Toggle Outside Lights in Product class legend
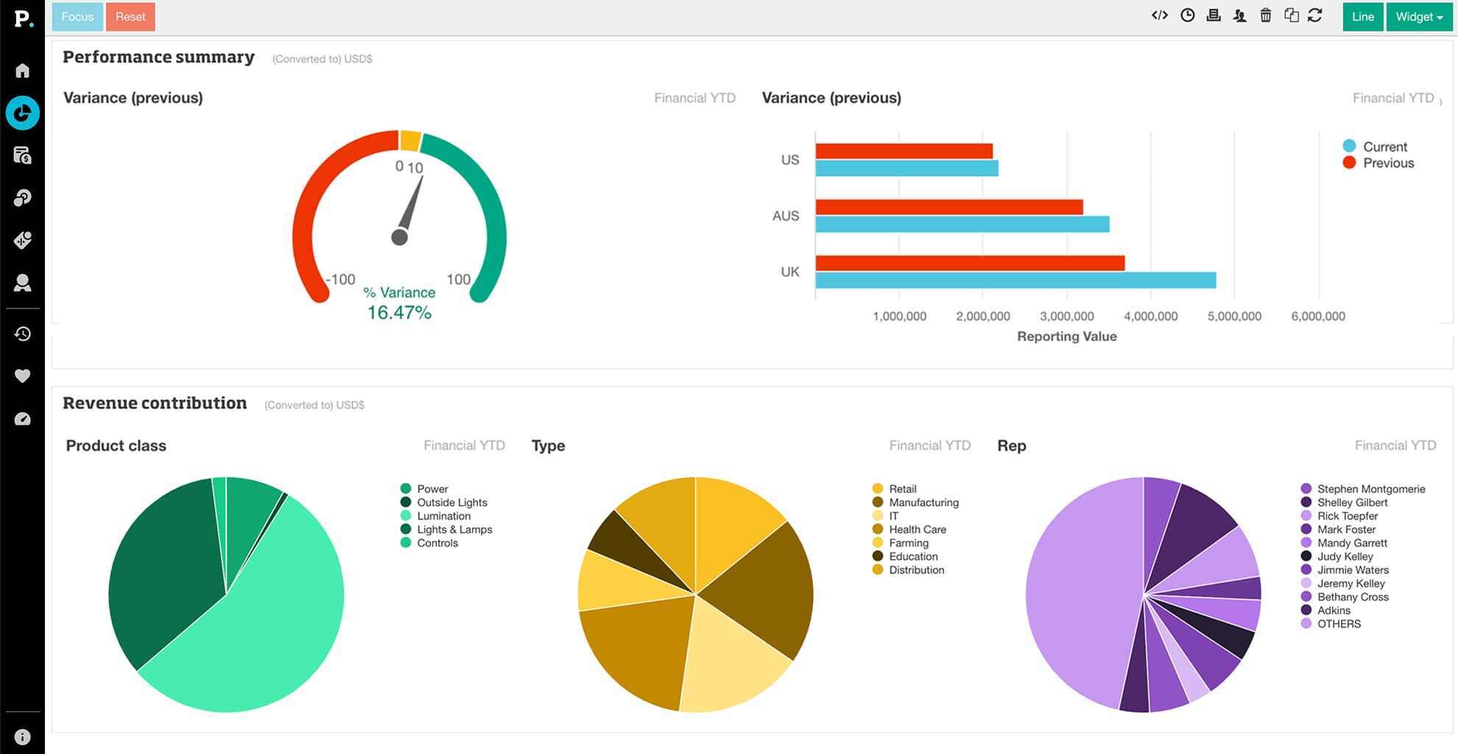1458x754 pixels. (x=451, y=502)
